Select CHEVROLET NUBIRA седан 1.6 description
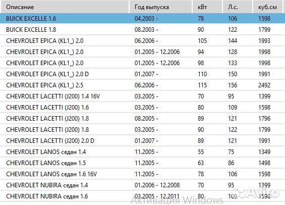This screenshot has width=285, height=205. tap(47, 196)
